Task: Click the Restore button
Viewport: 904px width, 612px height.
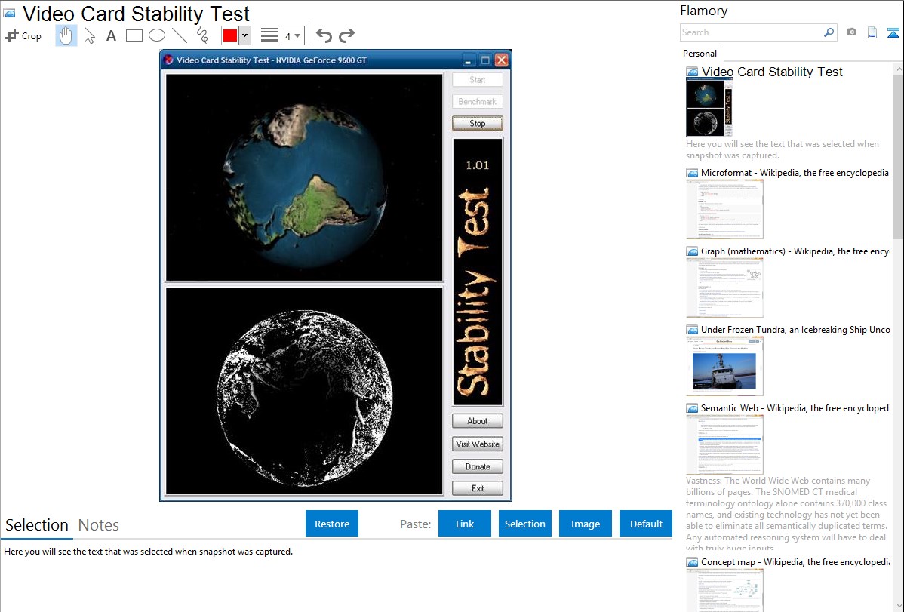Action: coord(332,524)
